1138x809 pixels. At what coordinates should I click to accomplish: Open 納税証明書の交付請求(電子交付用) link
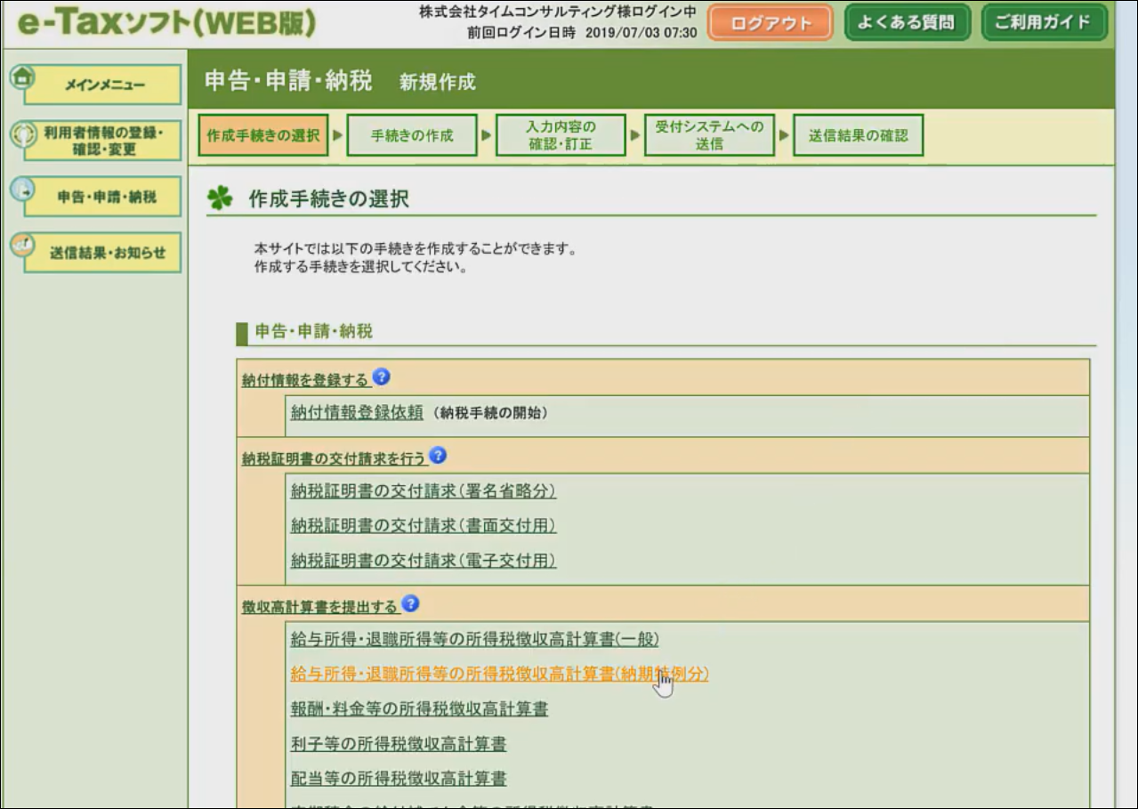pyautogui.click(x=424, y=561)
